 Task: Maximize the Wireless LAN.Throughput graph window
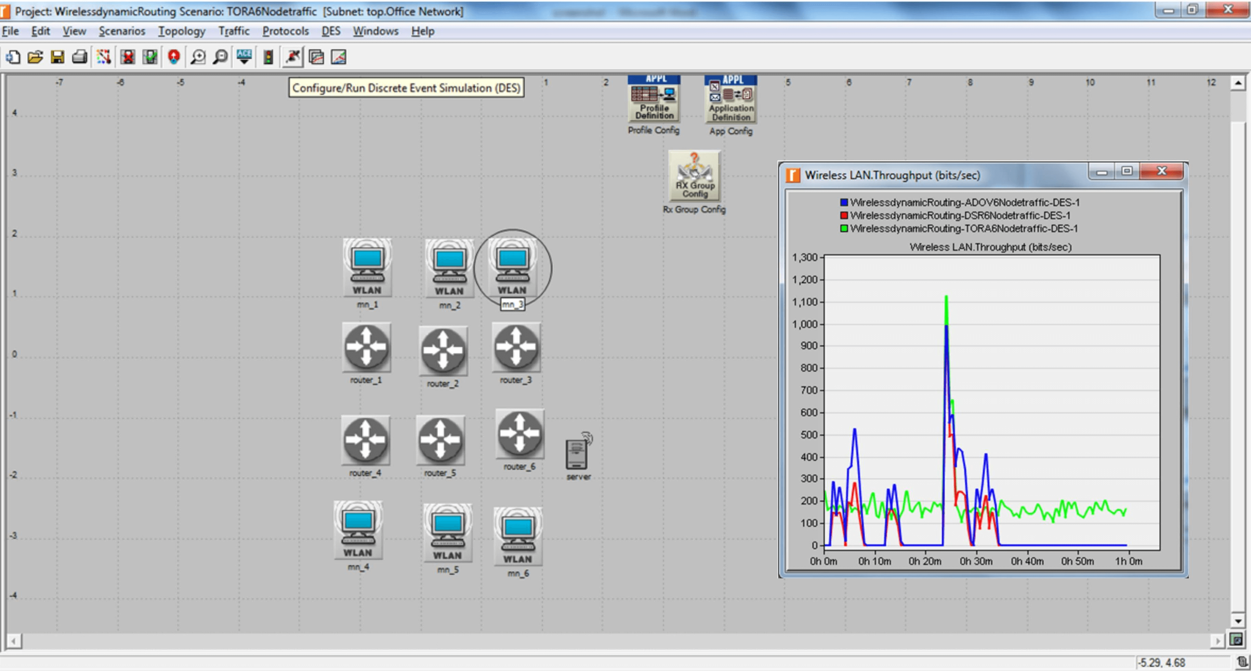tap(1127, 171)
